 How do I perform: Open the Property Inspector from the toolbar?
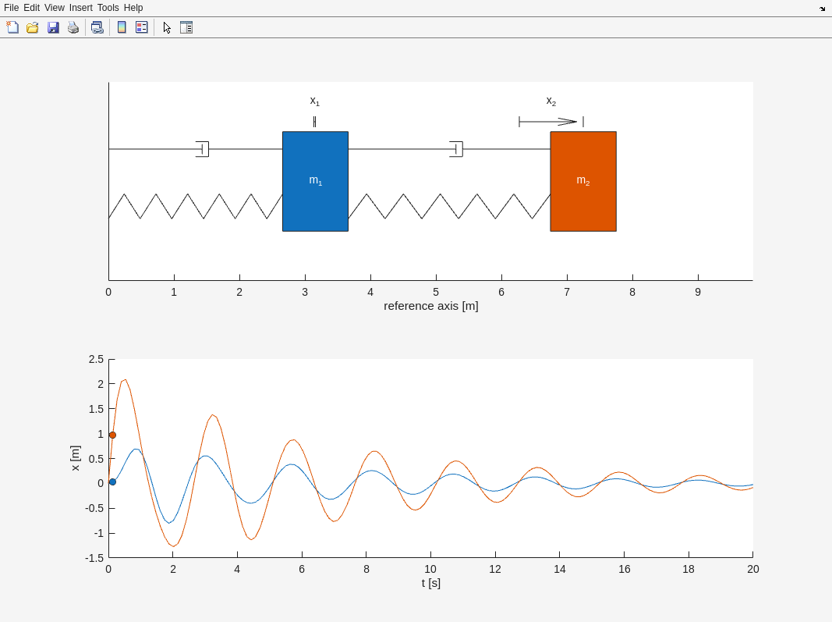coord(186,27)
